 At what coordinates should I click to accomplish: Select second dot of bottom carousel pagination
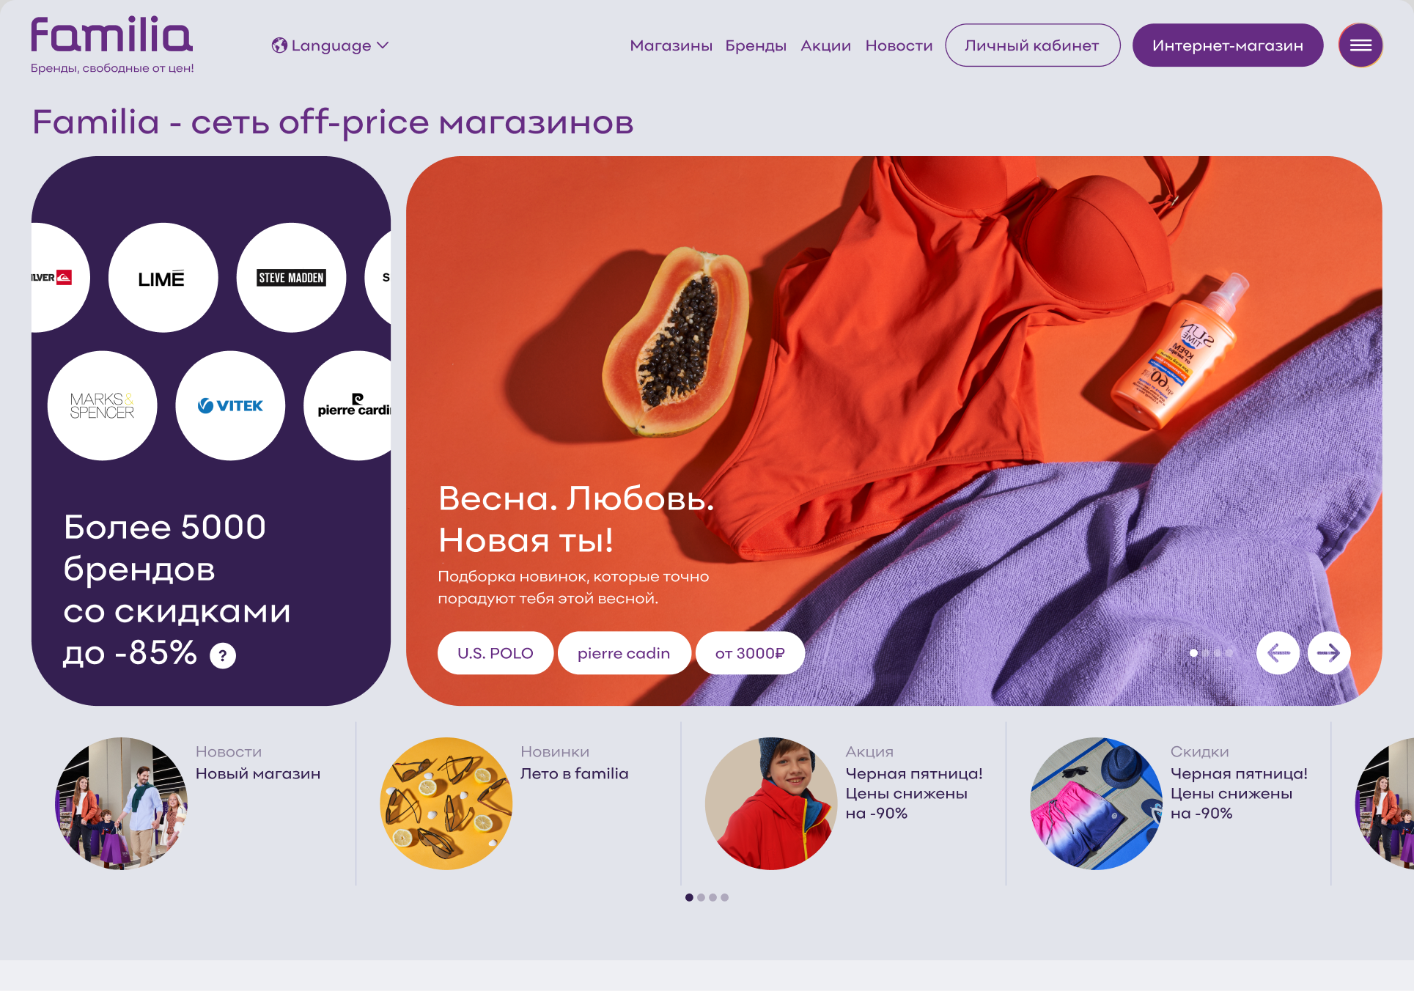click(701, 897)
